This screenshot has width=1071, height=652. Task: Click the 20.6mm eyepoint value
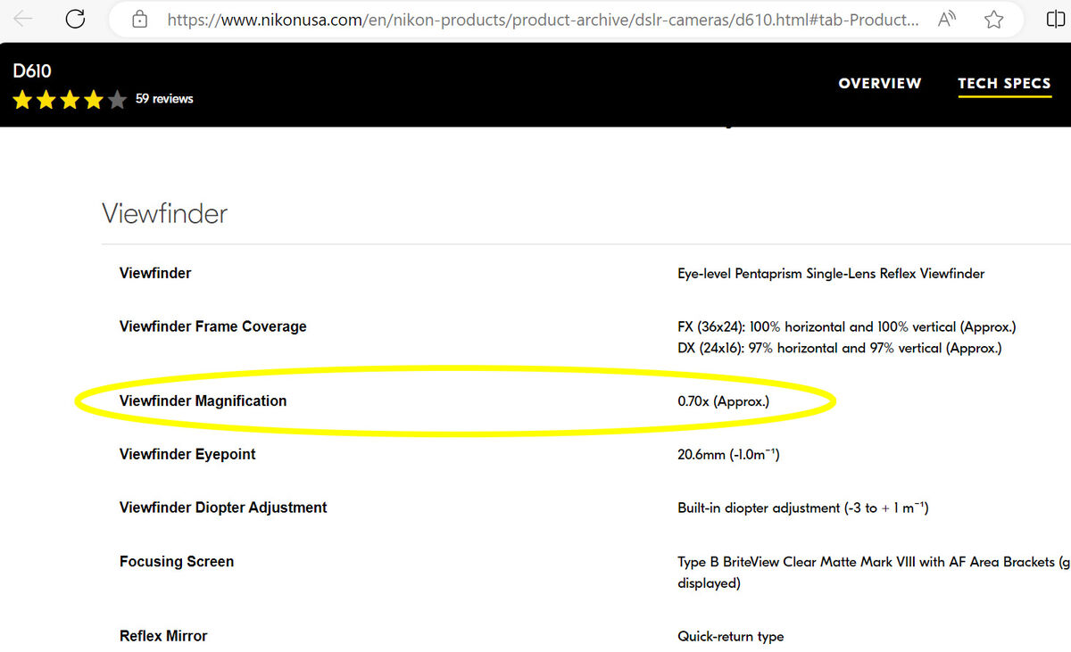(729, 455)
